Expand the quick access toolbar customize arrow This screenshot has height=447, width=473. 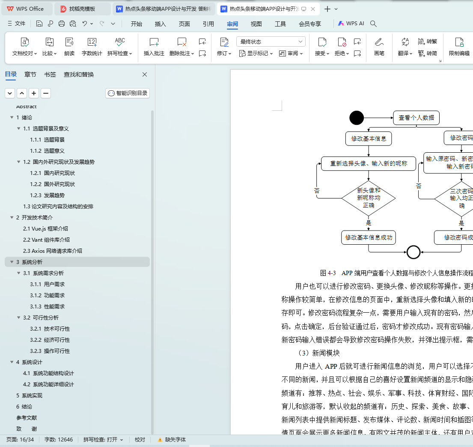pos(113,24)
